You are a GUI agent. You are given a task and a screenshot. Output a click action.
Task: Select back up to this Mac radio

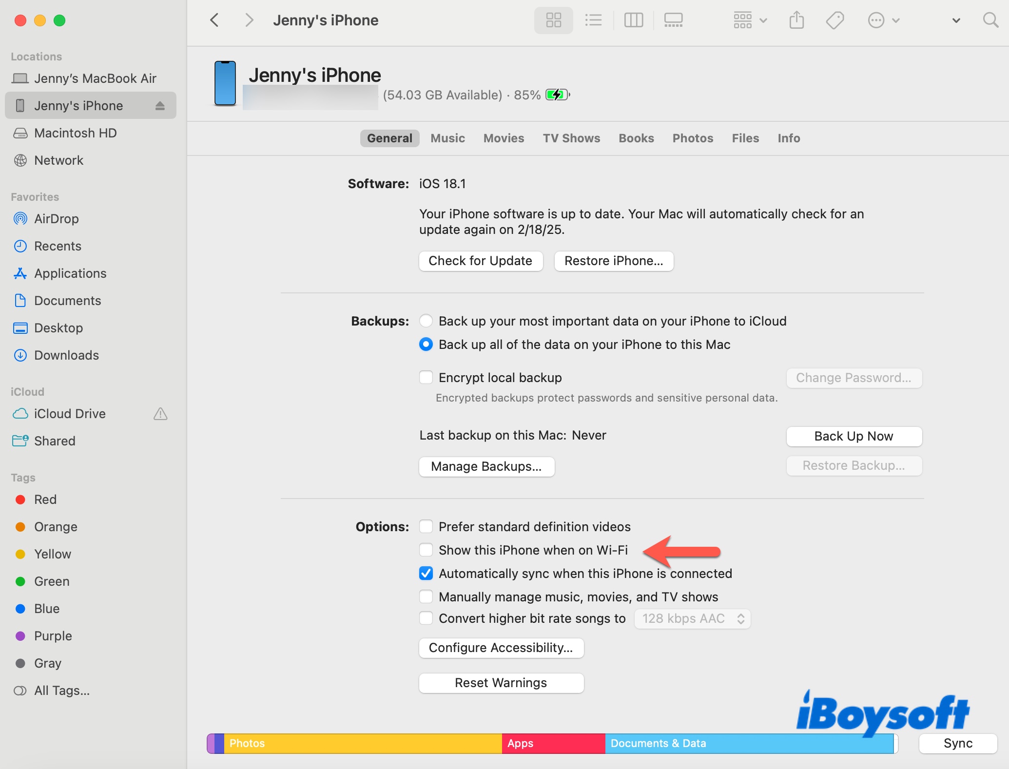426,345
